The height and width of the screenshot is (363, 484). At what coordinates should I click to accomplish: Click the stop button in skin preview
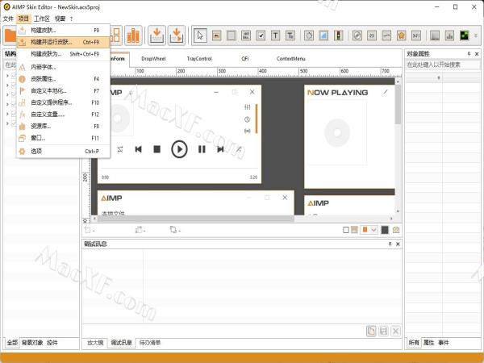tap(157, 148)
